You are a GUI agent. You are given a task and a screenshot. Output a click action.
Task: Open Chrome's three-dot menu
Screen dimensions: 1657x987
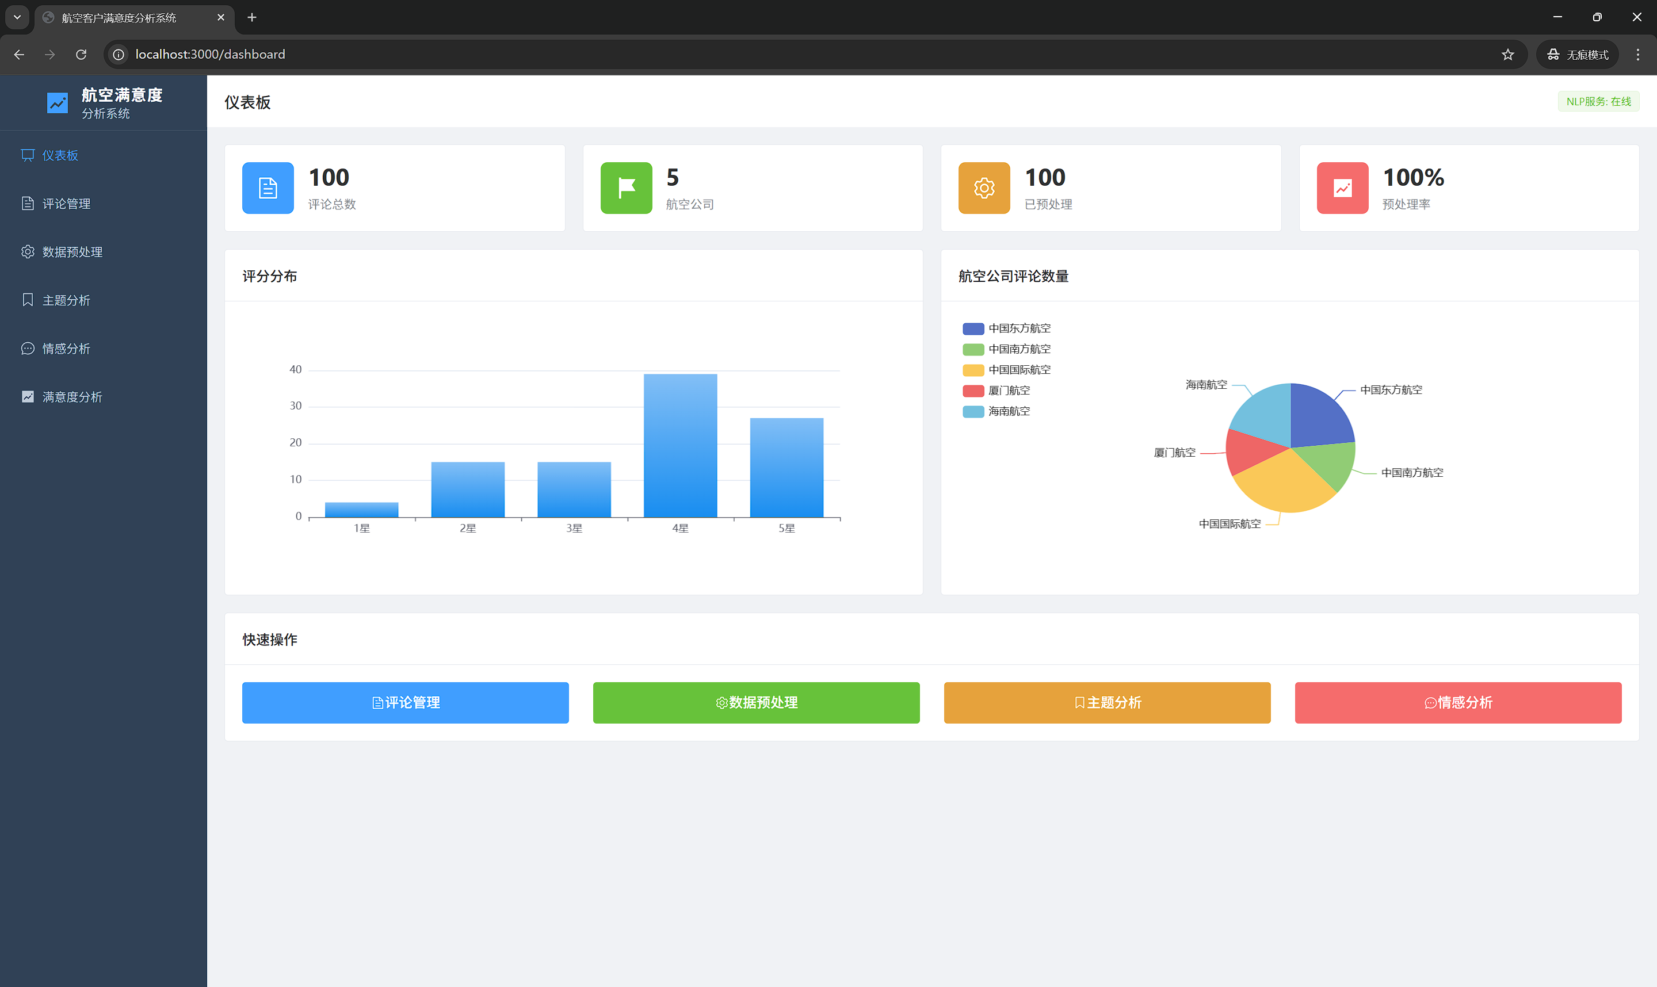click(x=1637, y=55)
